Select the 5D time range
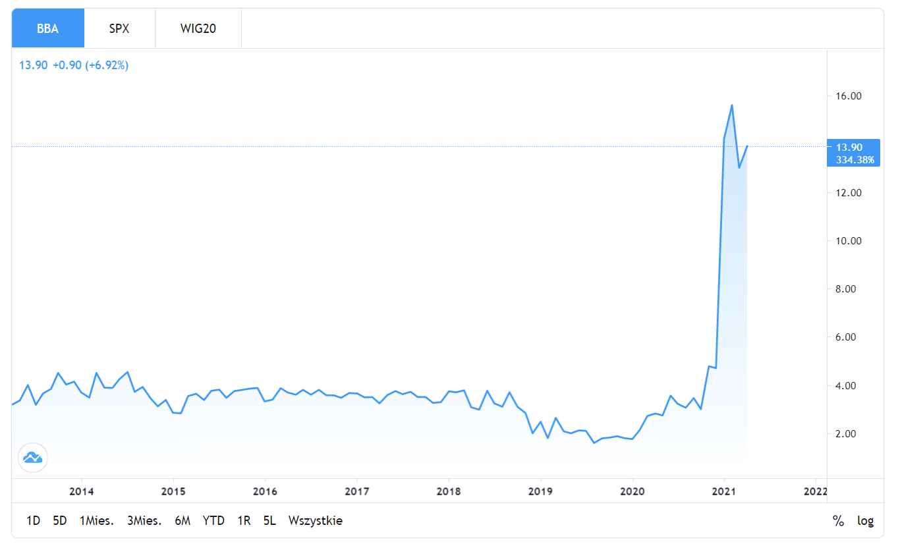 pos(60,520)
